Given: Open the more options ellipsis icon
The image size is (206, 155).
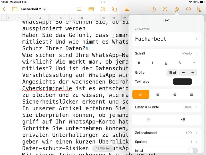Looking at the screenshot, I should point(188,9).
